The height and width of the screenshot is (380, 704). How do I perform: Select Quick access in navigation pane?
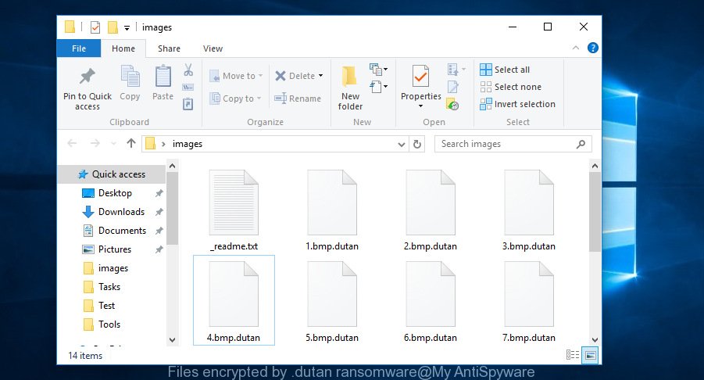click(112, 174)
